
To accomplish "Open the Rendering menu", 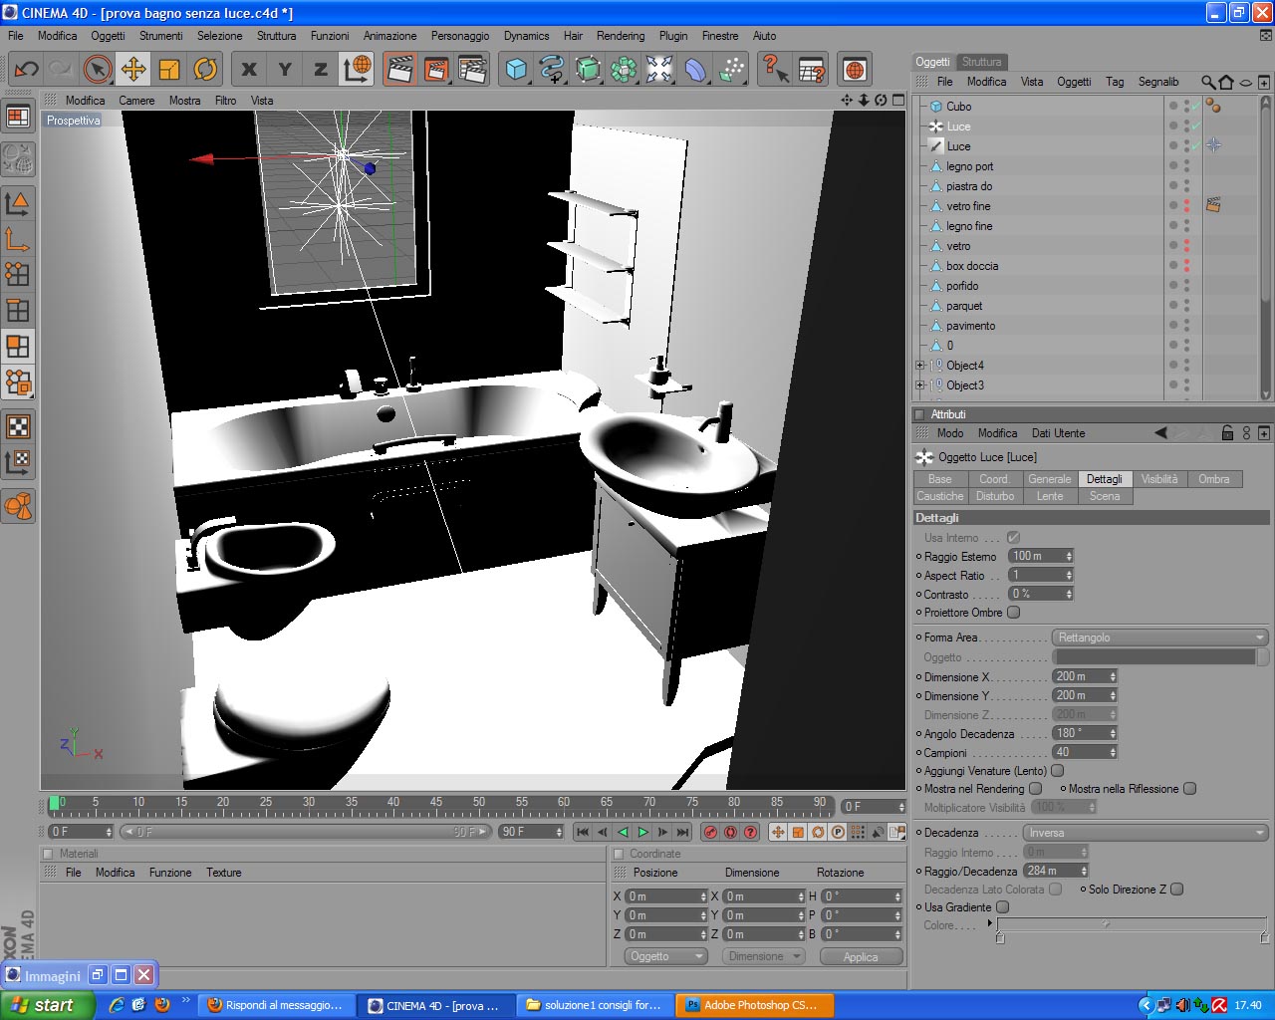I will (621, 36).
